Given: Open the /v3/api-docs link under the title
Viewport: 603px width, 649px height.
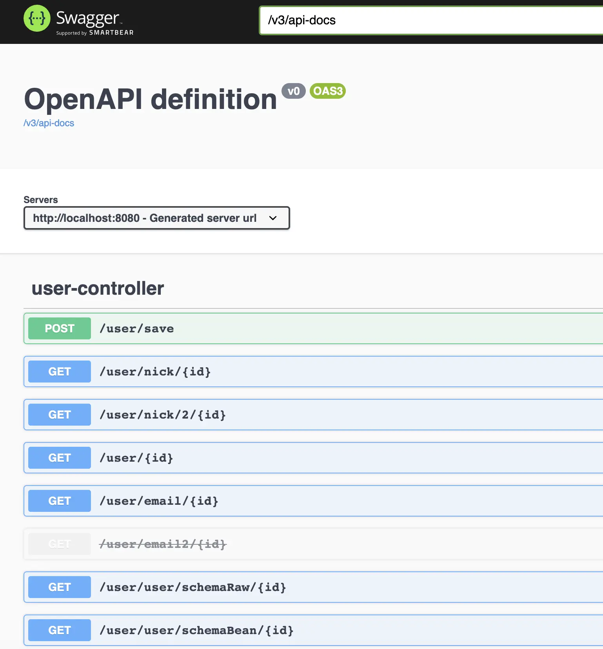Looking at the screenshot, I should coord(49,123).
